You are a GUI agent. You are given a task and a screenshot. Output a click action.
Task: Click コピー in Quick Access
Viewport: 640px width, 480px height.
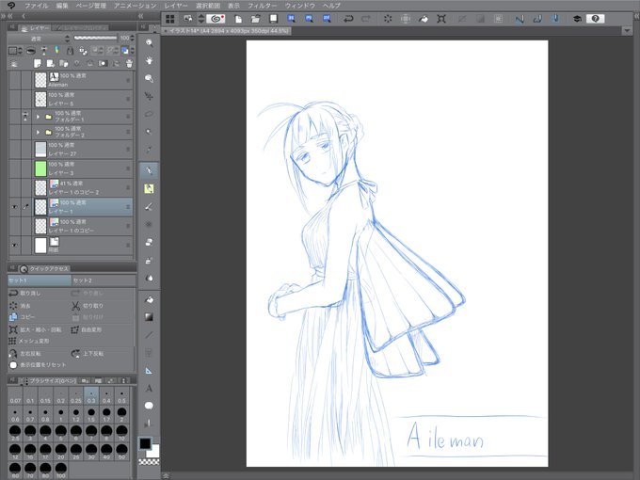point(22,317)
